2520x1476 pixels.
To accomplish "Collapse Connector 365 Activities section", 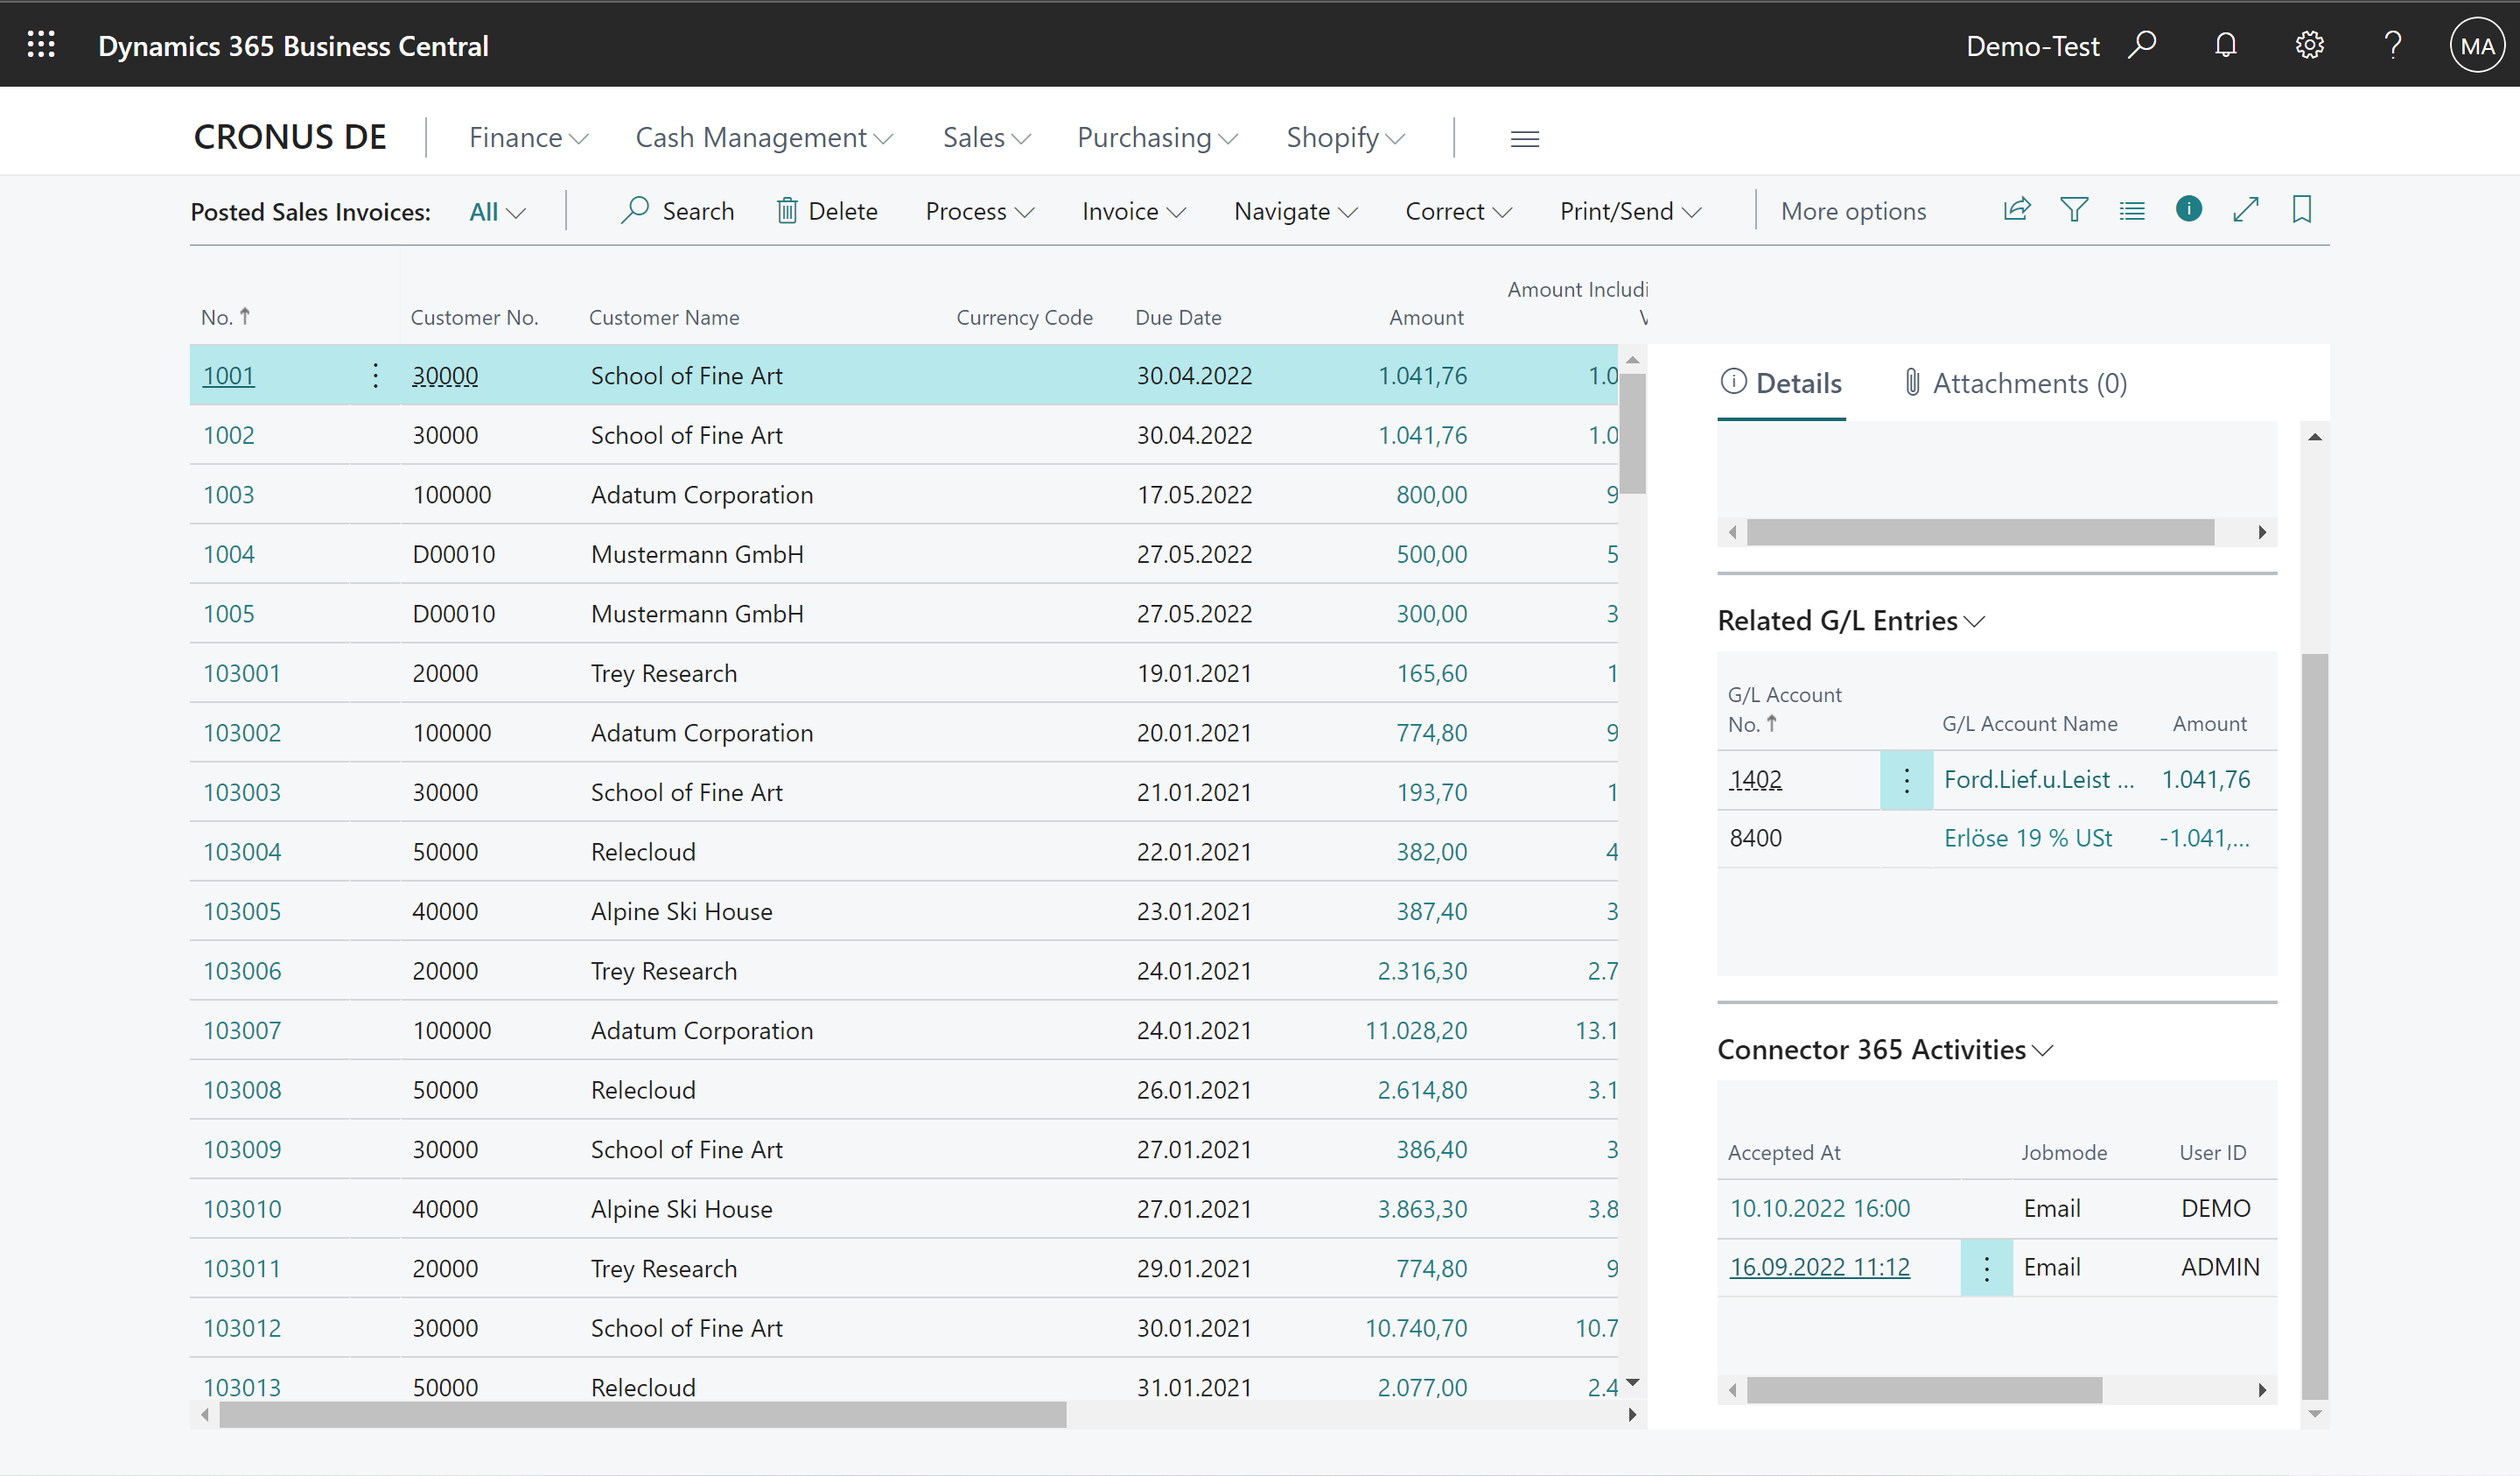I will click(x=1884, y=1050).
